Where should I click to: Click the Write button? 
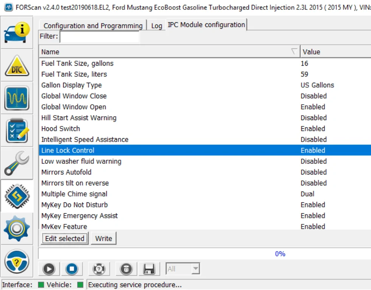[x=103, y=239]
